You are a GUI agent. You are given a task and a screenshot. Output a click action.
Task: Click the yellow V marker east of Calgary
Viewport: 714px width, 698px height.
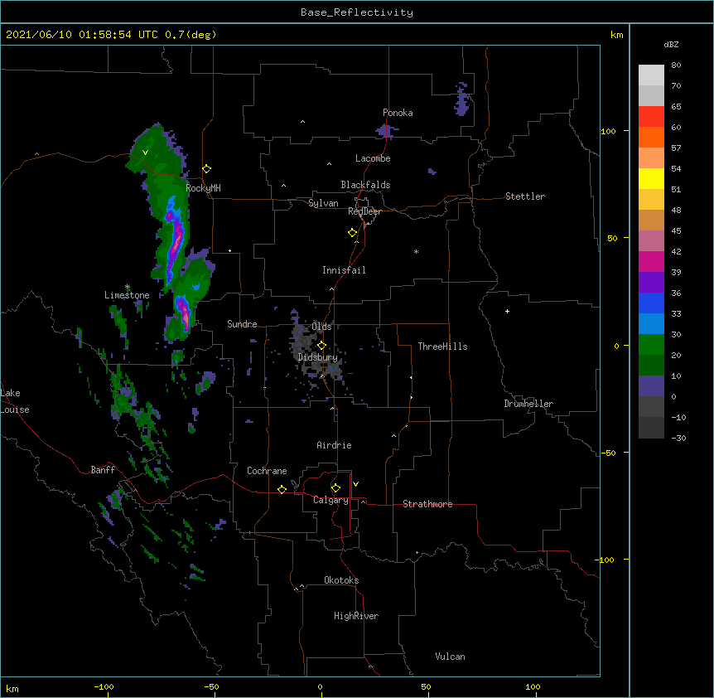click(355, 484)
